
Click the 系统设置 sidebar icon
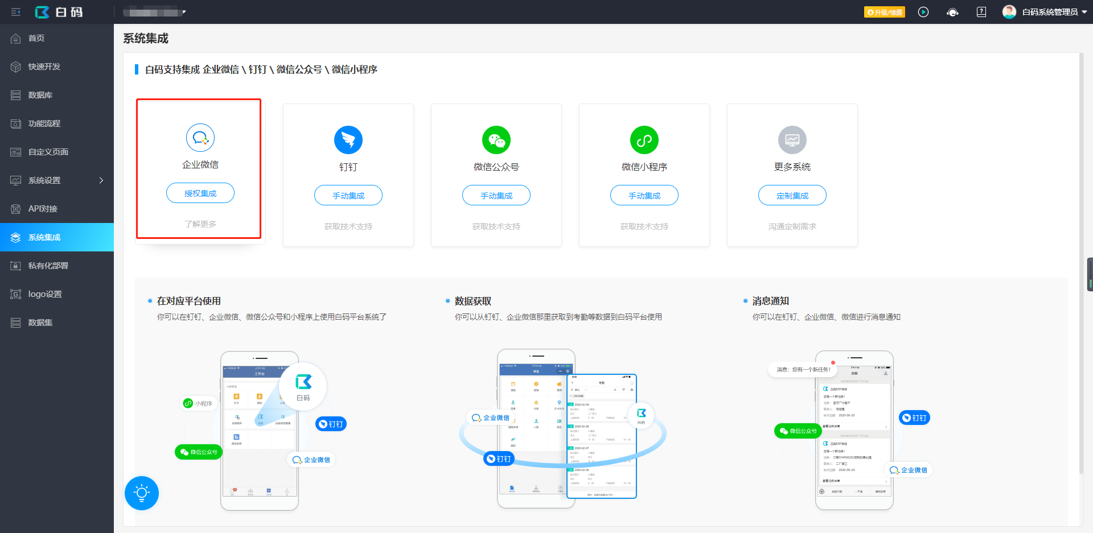tap(16, 180)
